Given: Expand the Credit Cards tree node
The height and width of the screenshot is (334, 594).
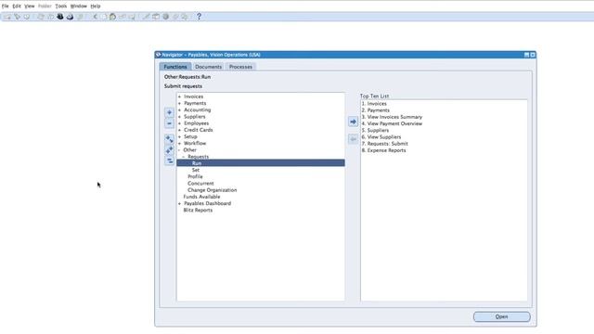Looking at the screenshot, I should pos(179,130).
